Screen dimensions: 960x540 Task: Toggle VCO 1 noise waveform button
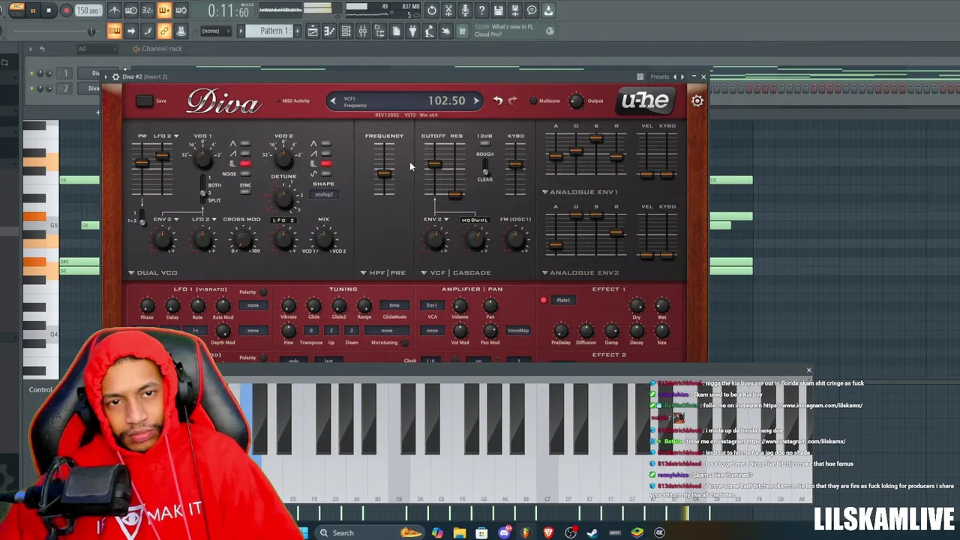pyautogui.click(x=244, y=173)
